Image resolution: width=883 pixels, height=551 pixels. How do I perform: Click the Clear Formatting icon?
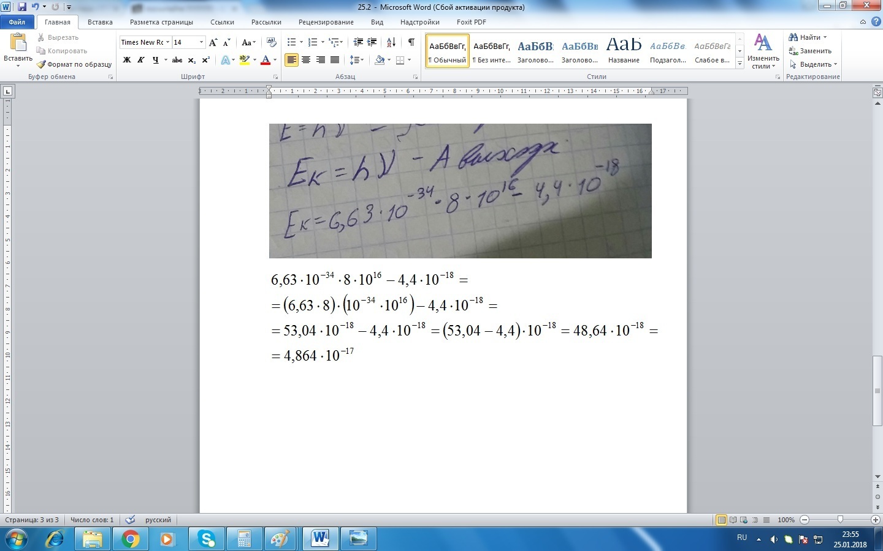click(x=272, y=42)
